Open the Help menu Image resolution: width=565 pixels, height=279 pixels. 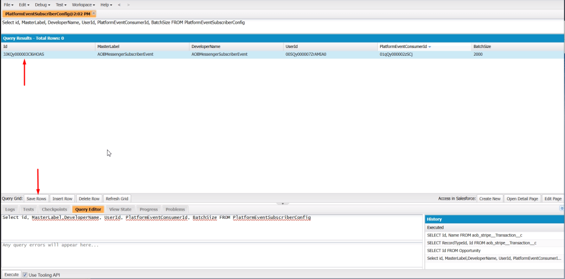(x=106, y=5)
